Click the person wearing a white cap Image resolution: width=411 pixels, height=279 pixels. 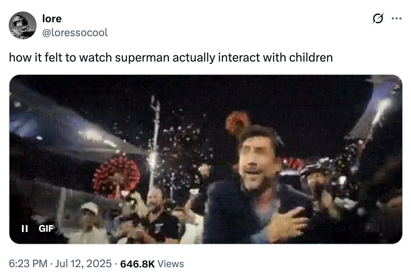pyautogui.click(x=90, y=219)
